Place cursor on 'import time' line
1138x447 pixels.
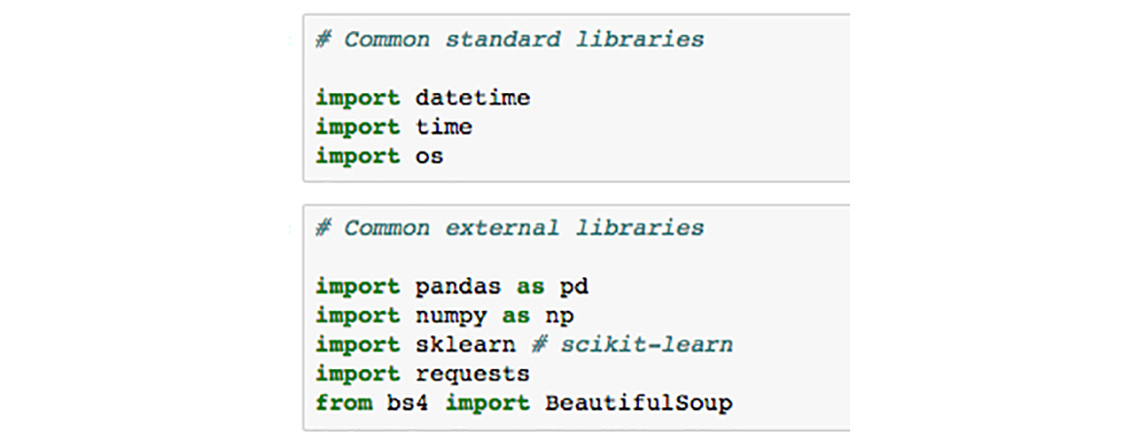393,127
